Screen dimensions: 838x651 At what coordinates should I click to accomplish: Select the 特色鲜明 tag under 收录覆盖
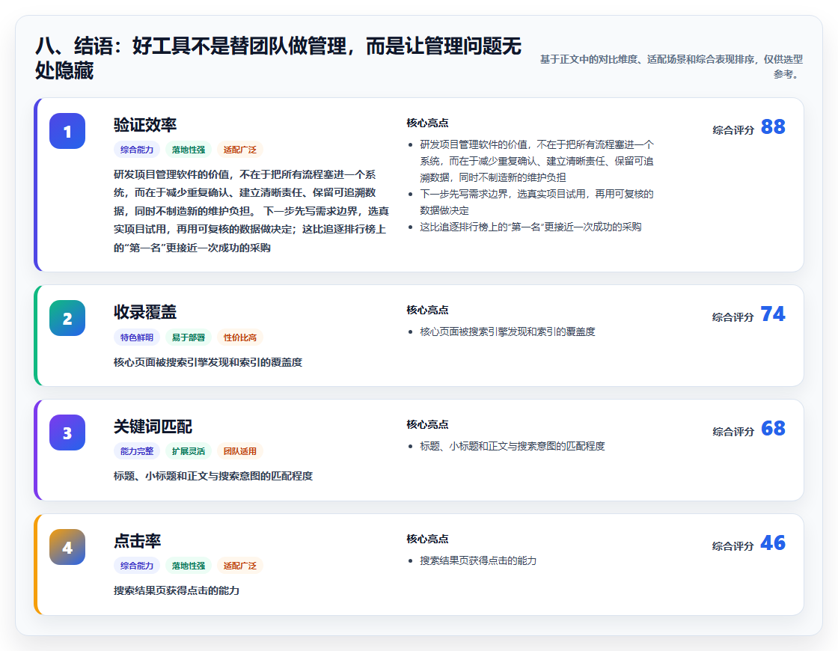click(x=137, y=337)
